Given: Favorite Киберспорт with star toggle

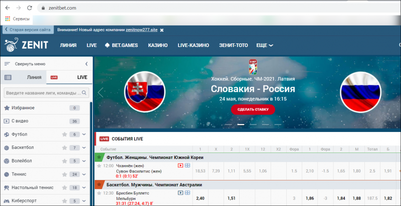Looking at the screenshot, I should [x=65, y=201].
